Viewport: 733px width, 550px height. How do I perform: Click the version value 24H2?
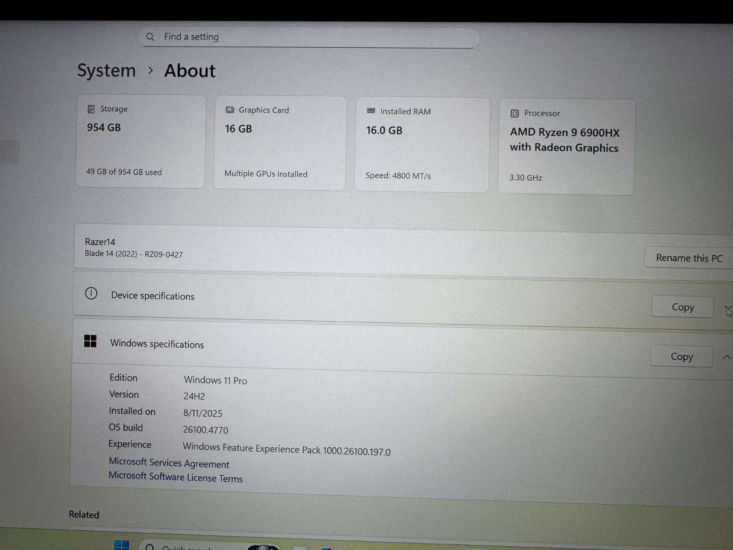pos(194,396)
